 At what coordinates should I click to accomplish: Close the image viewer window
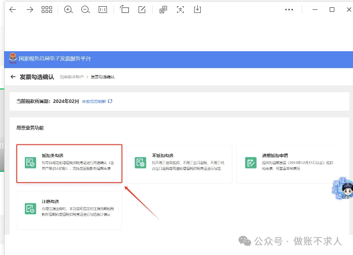pos(349,9)
